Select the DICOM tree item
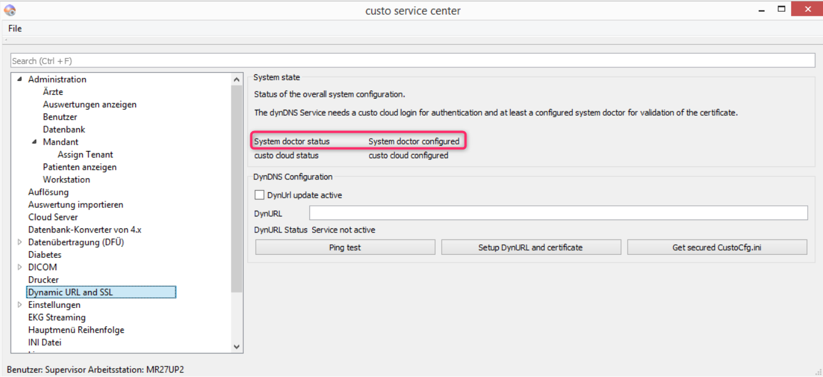The height and width of the screenshot is (377, 823). click(x=43, y=267)
